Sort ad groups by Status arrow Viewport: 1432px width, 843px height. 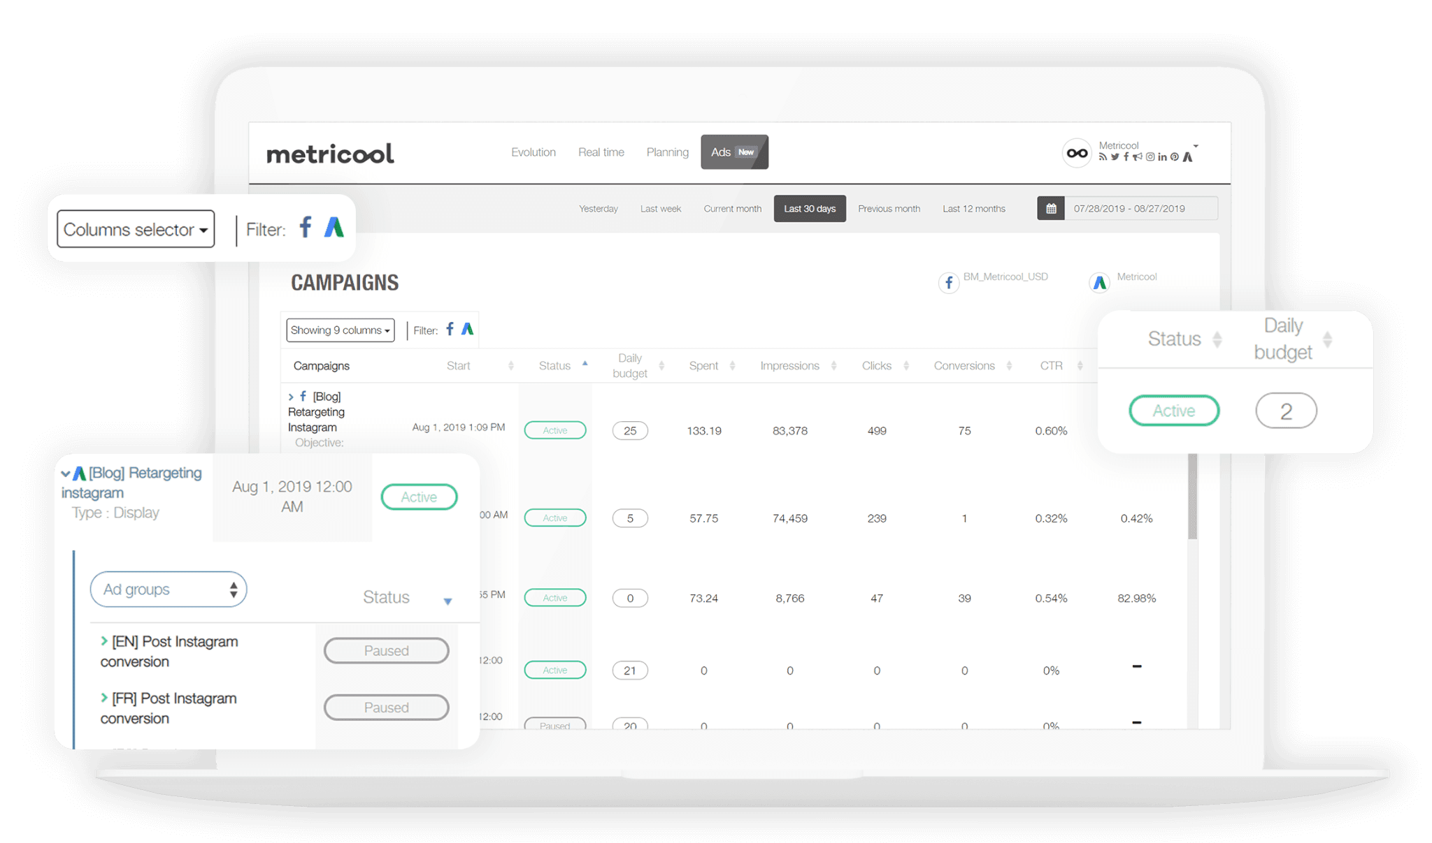click(x=447, y=601)
